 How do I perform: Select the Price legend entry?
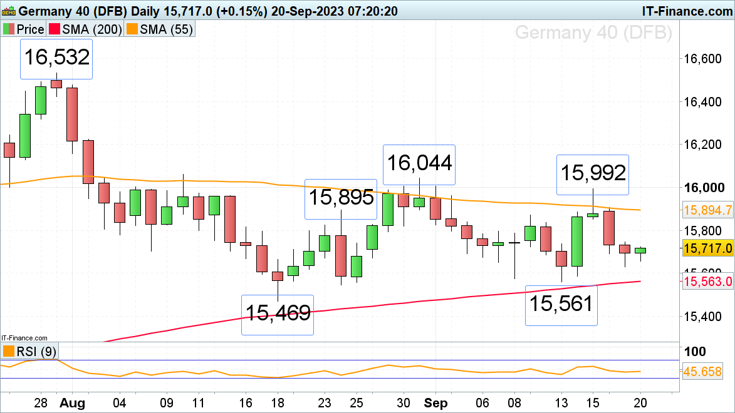point(23,29)
